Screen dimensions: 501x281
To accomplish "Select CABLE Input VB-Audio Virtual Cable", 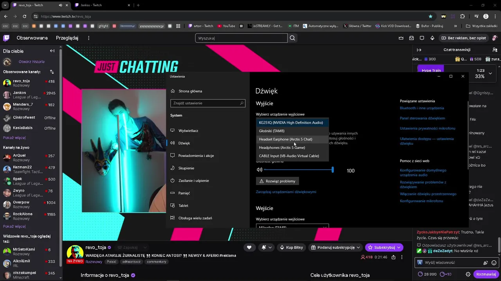I will pyautogui.click(x=292, y=156).
